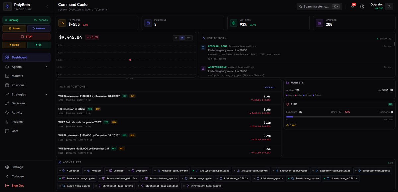Select the Scout-team_politics agent chip
This screenshot has height=192, width=398.
tap(341, 178)
